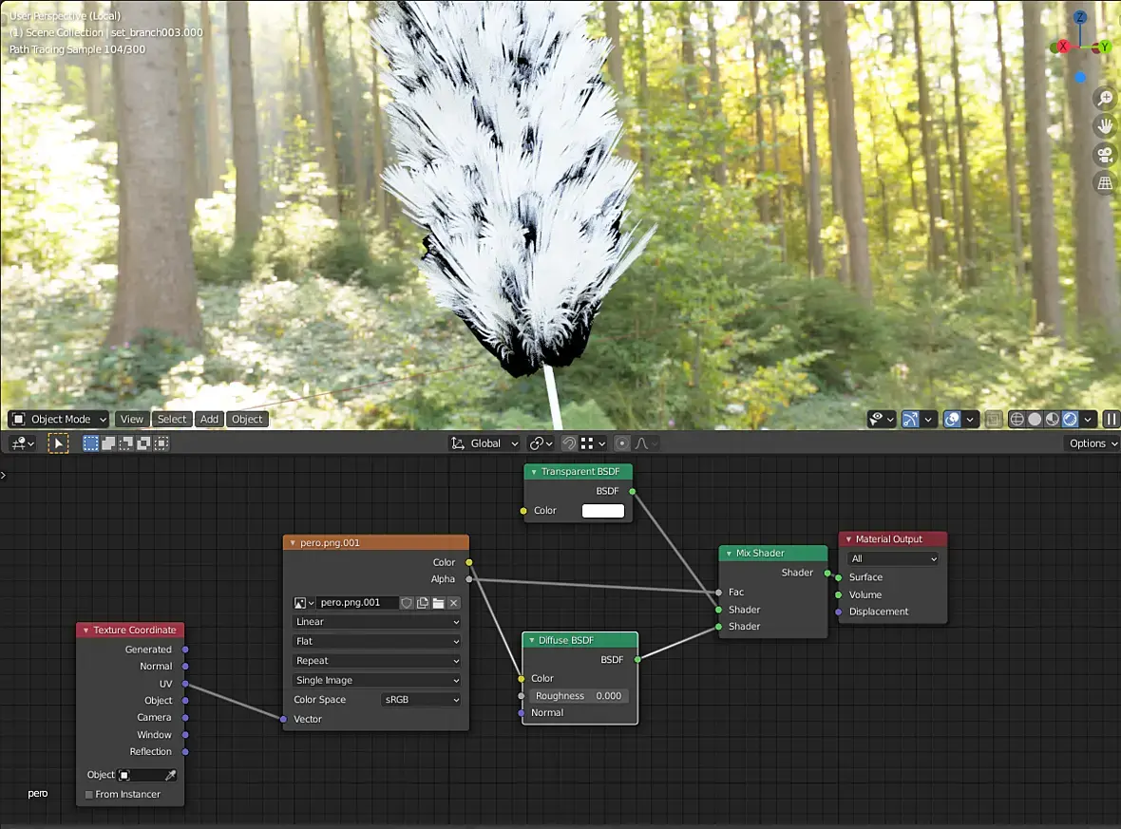Switch to material preview shading

pyautogui.click(x=1053, y=420)
